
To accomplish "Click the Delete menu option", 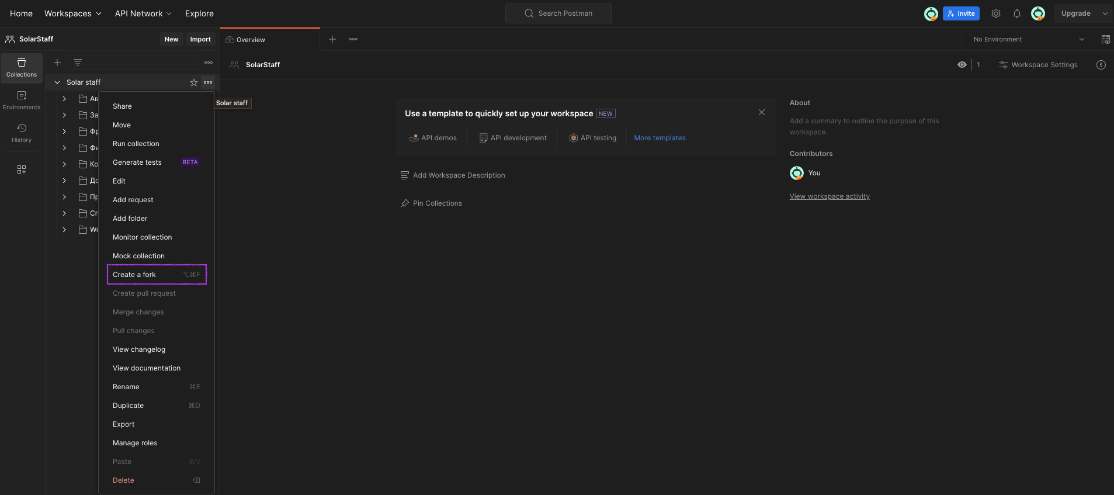I will pos(123,480).
